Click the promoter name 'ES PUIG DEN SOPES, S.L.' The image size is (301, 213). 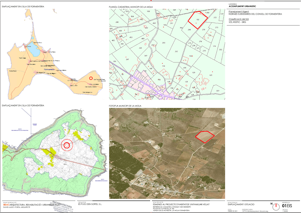point(90,204)
